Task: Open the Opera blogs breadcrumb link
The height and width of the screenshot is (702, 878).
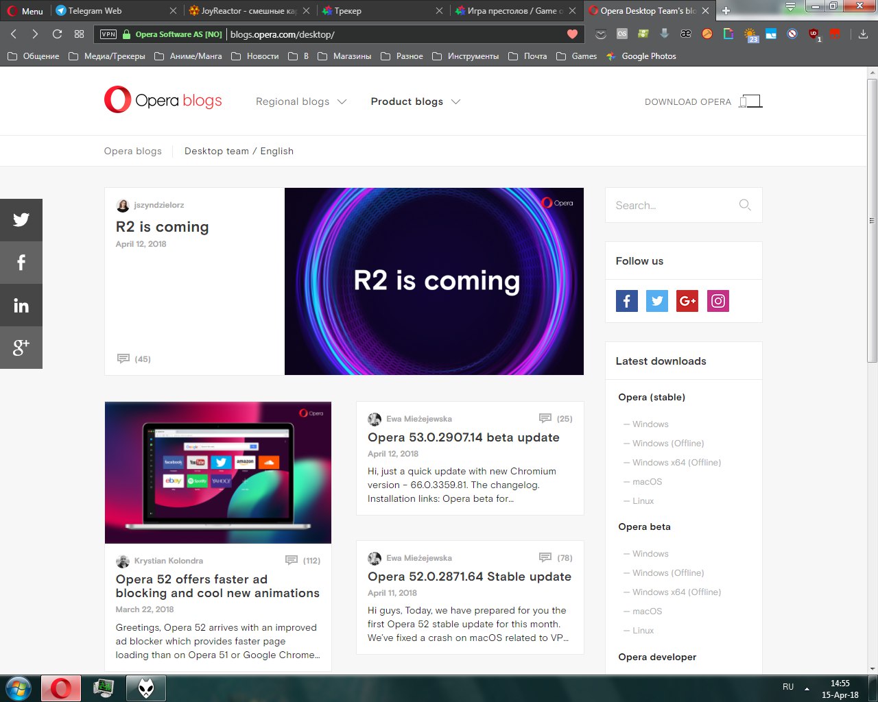Action: click(x=133, y=151)
